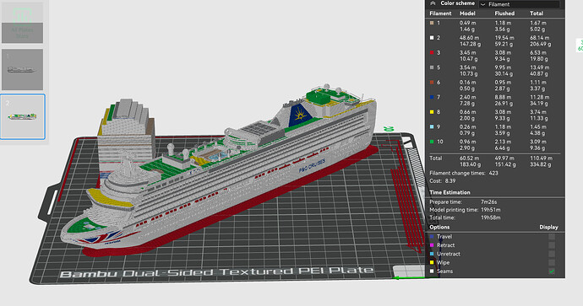
Task: Enable the Travel display checkbox
Action: coord(552,237)
